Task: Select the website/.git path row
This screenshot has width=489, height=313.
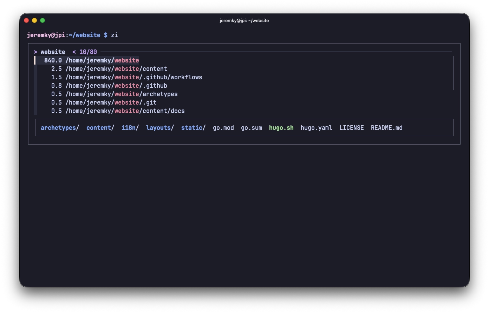Action: coord(104,102)
